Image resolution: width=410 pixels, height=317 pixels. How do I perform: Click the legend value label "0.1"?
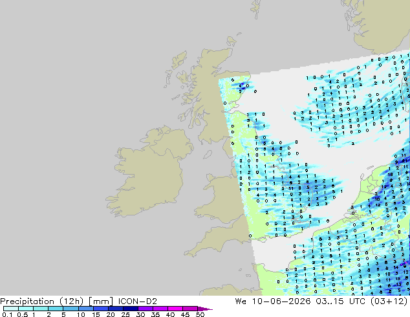tap(7, 314)
